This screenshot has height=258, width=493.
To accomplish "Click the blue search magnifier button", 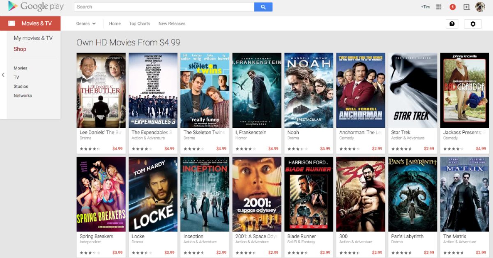I will point(263,7).
